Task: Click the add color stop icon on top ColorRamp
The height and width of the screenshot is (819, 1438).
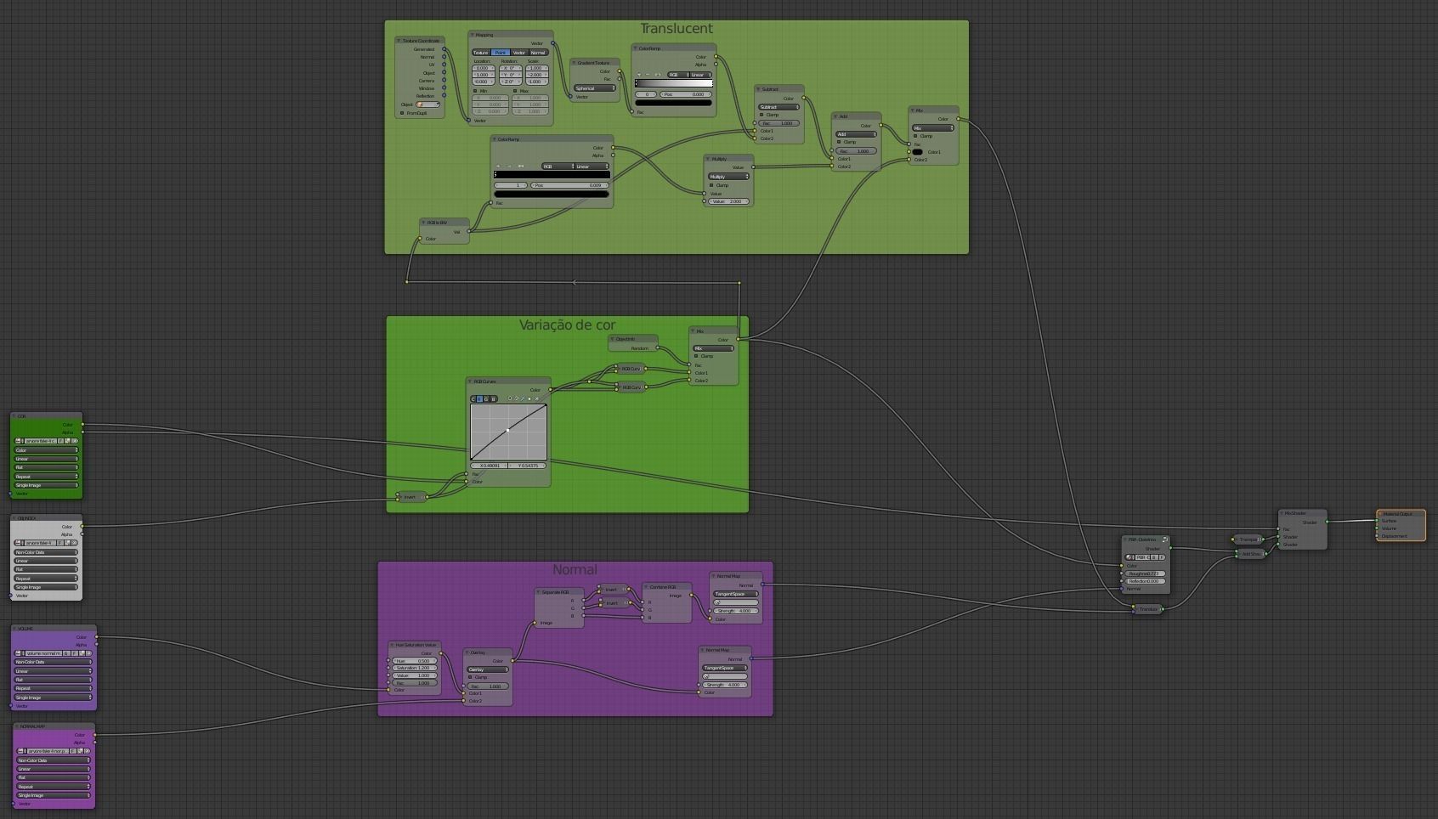Action: point(639,75)
